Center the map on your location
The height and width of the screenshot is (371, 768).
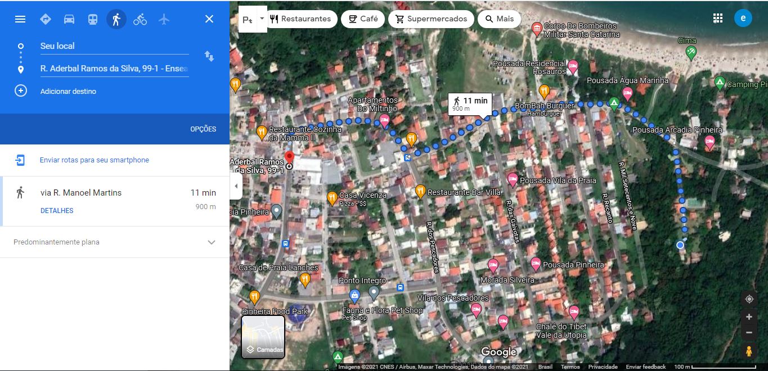[x=749, y=299]
